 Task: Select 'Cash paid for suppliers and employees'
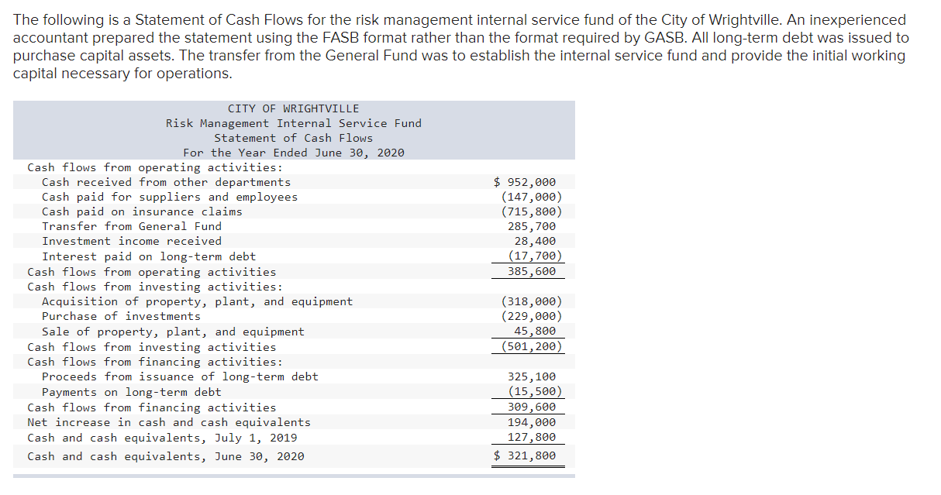(170, 197)
